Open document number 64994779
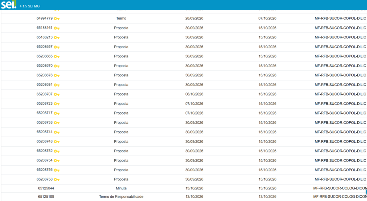The width and height of the screenshot is (367, 201). click(44, 18)
